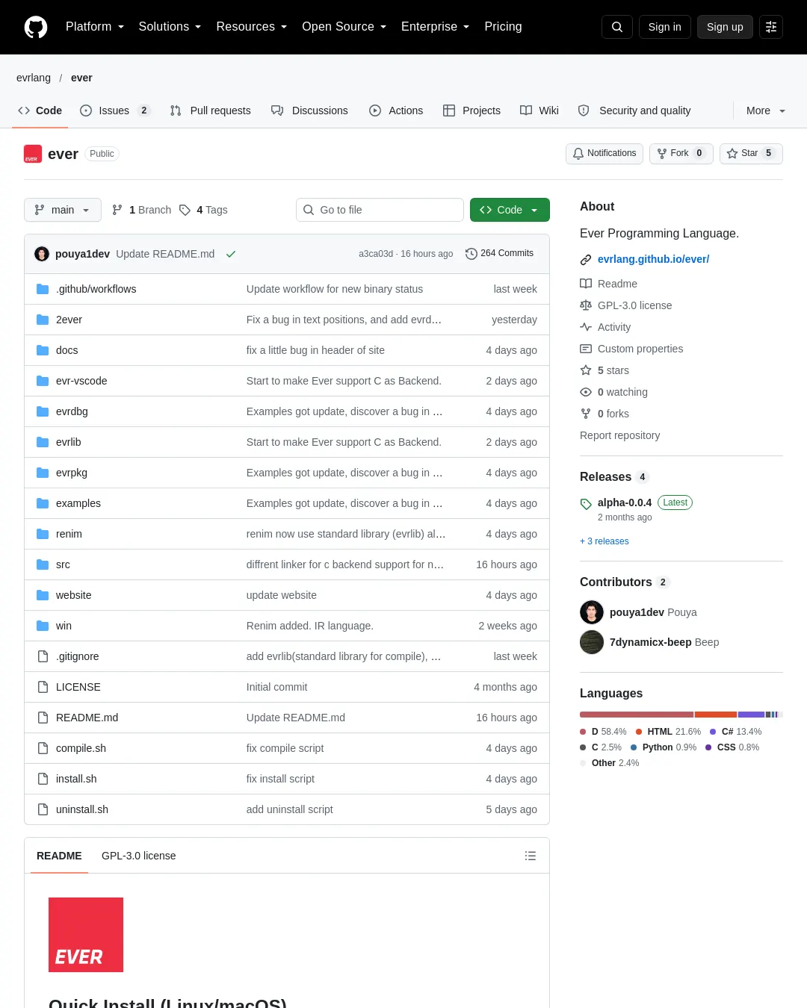807x1008 pixels.
Task: Click the D segment of languages bar
Action: coord(637,715)
